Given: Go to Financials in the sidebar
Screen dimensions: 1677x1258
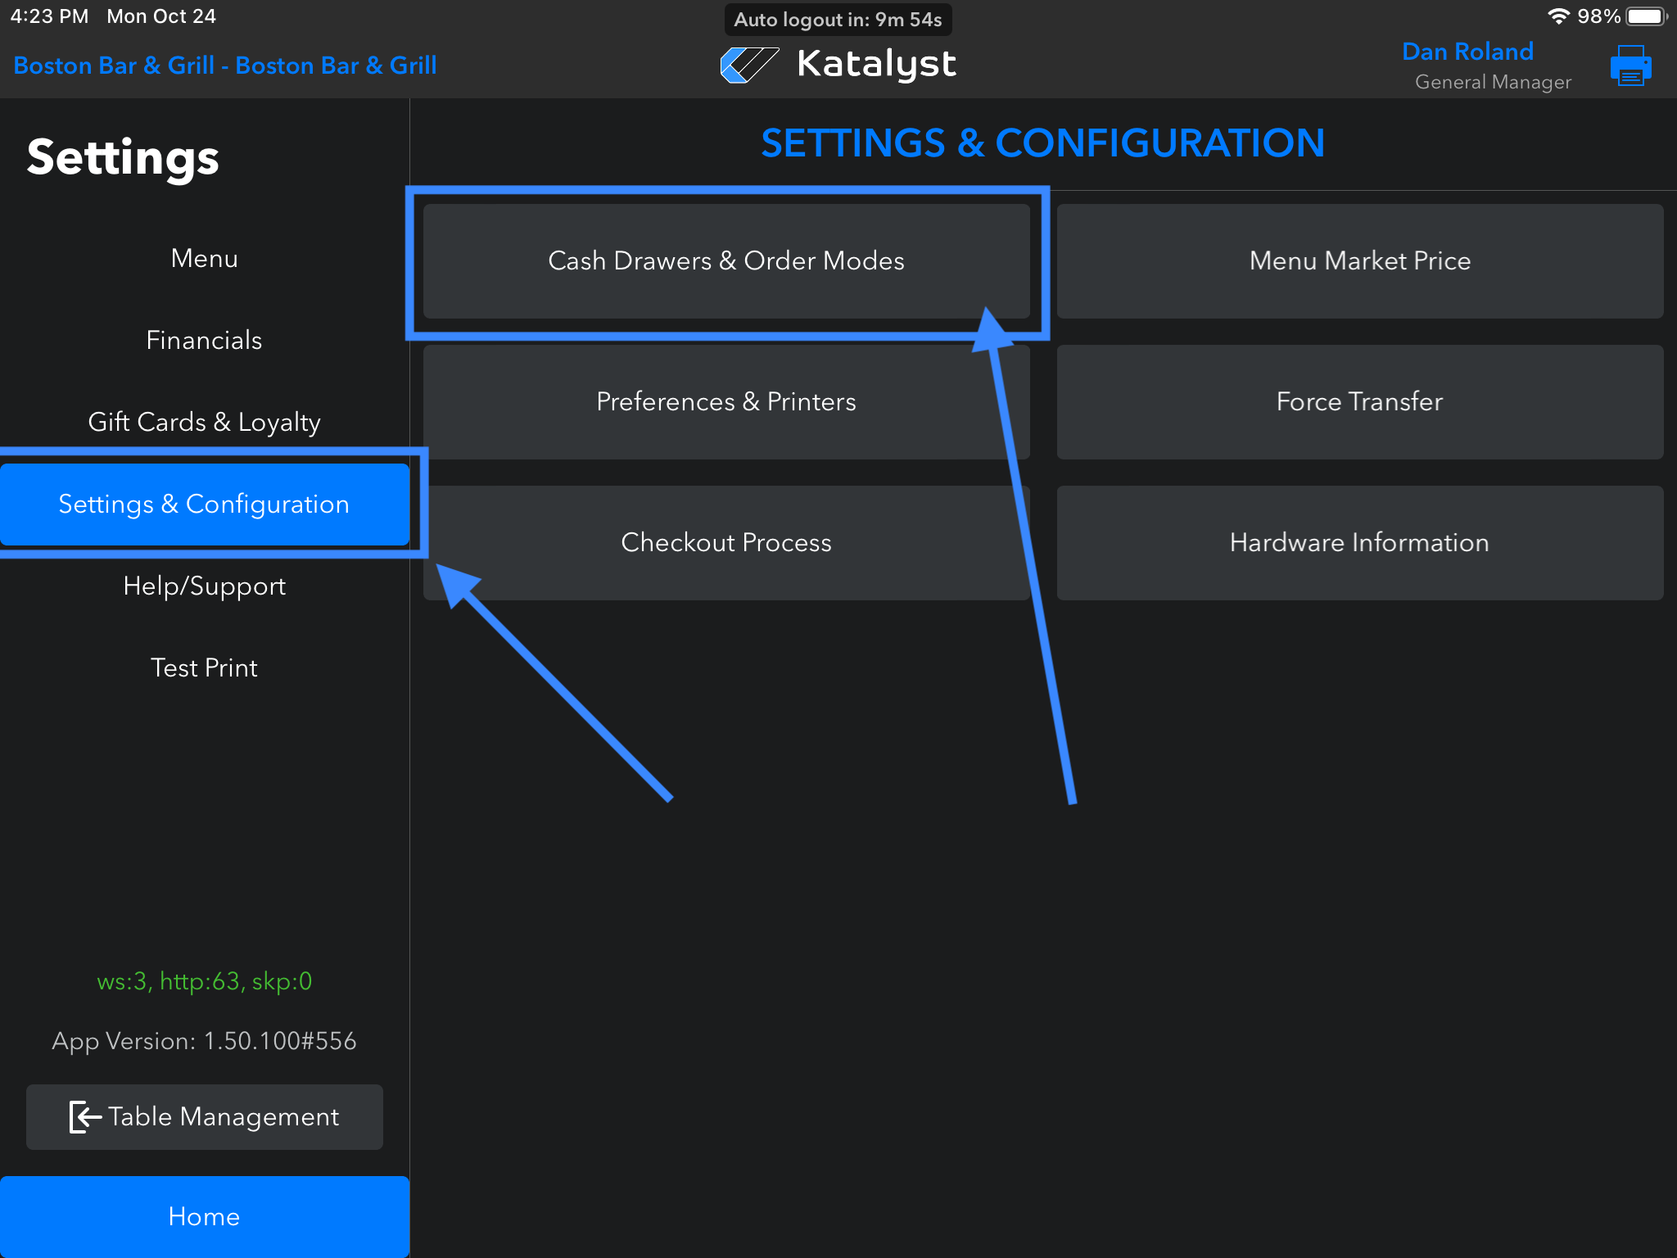Looking at the screenshot, I should 204,341.
